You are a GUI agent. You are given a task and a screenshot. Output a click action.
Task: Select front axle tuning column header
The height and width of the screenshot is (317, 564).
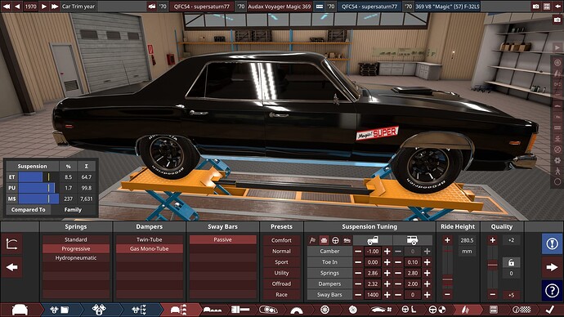(x=372, y=240)
